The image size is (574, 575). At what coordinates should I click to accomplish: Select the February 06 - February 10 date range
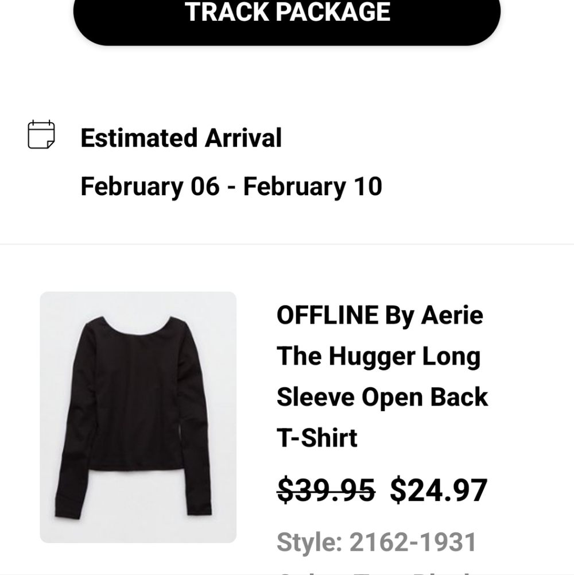click(231, 186)
